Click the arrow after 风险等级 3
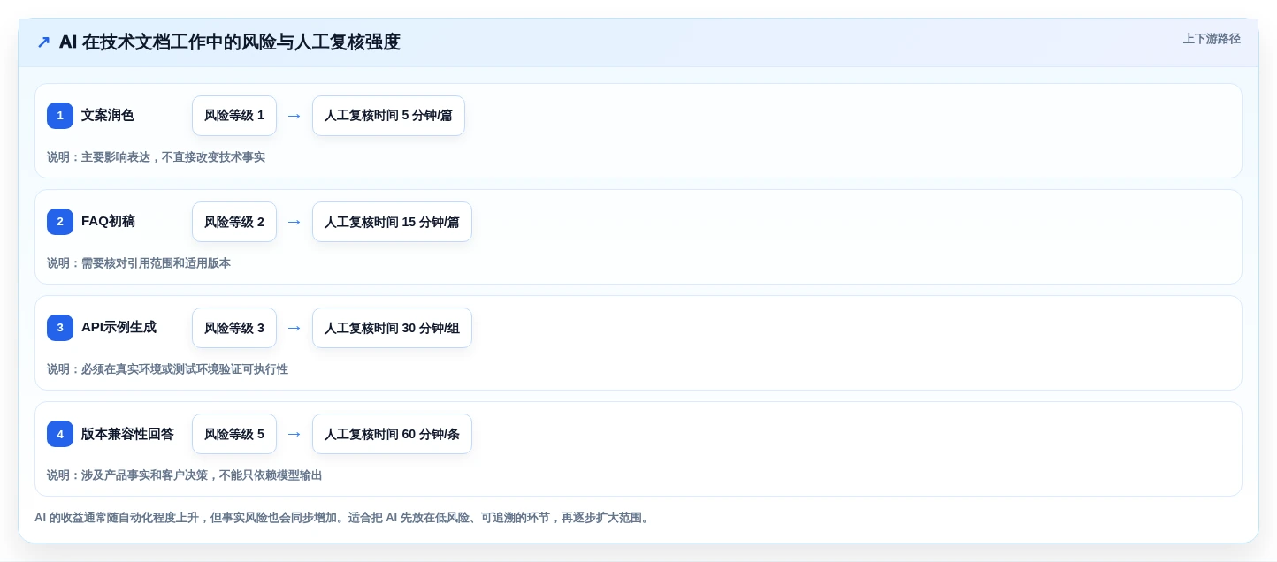The image size is (1277, 562). (294, 328)
